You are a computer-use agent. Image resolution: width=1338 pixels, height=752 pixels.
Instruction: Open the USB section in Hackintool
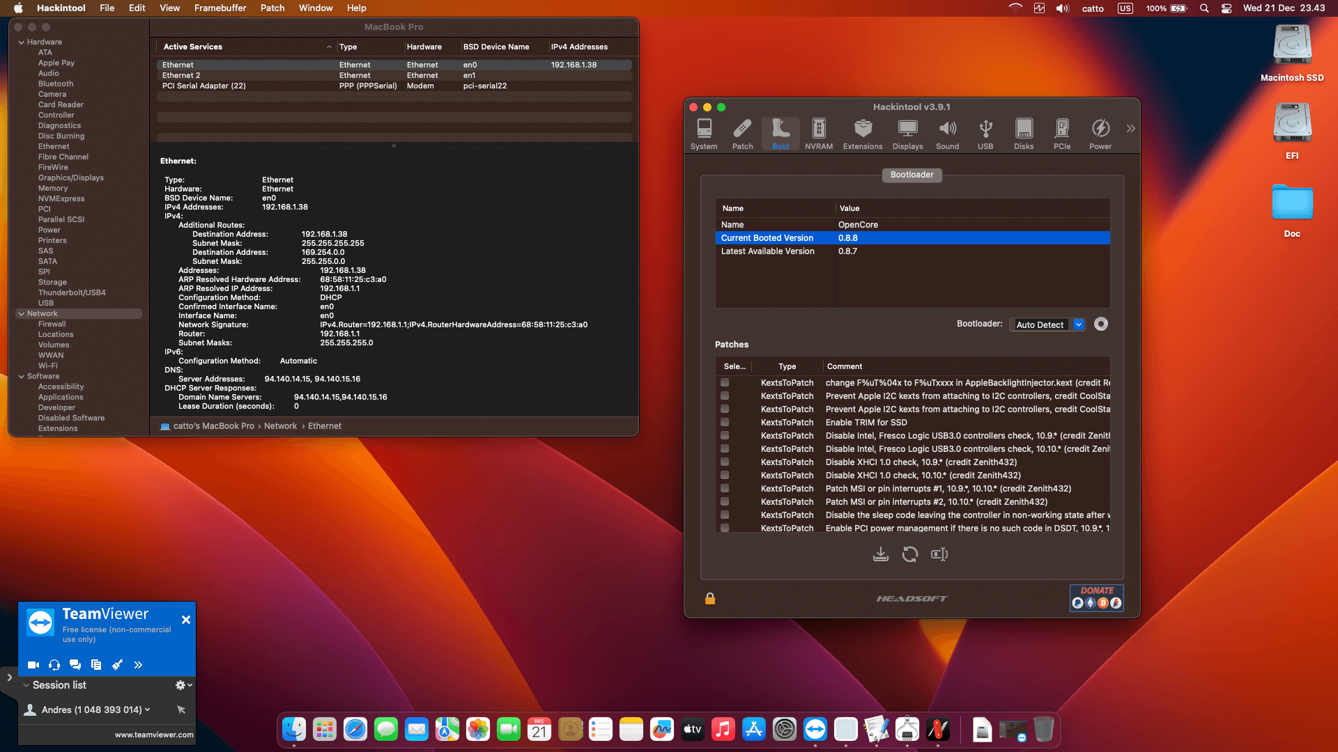(985, 134)
